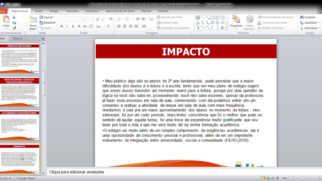Screen dimensions: 322x181
Task: Pick the five-point star shape
Action: 222,28
